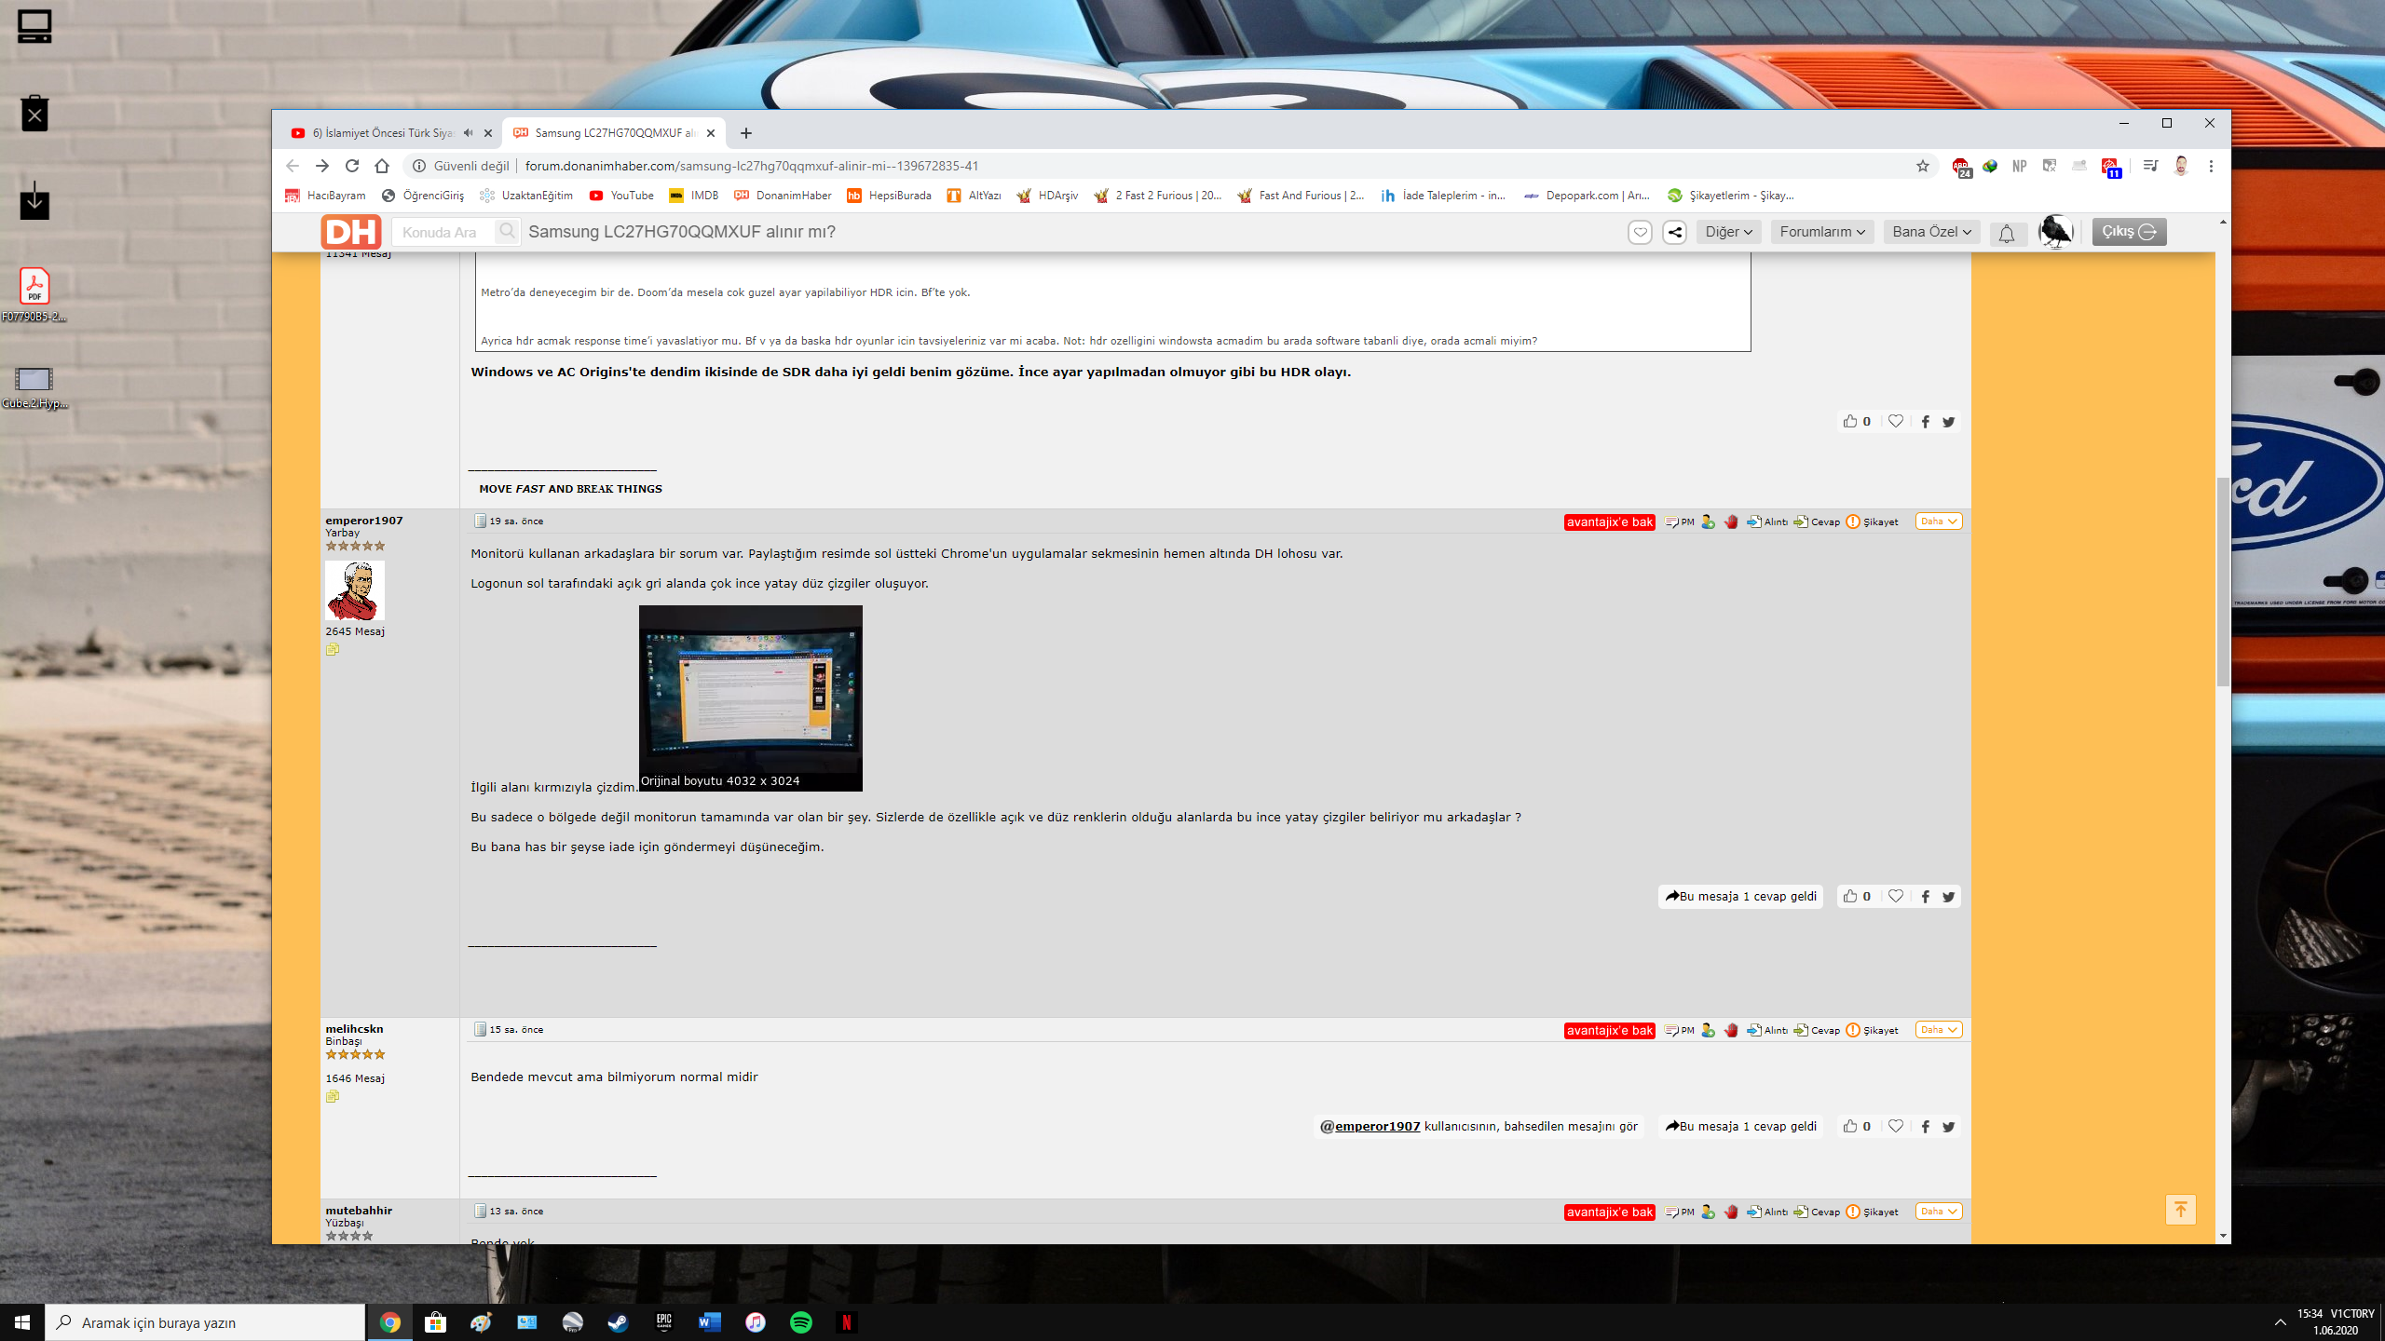Open Daha dropdown on mutebahhir's post
The height and width of the screenshot is (1341, 2385).
[x=1939, y=1212]
